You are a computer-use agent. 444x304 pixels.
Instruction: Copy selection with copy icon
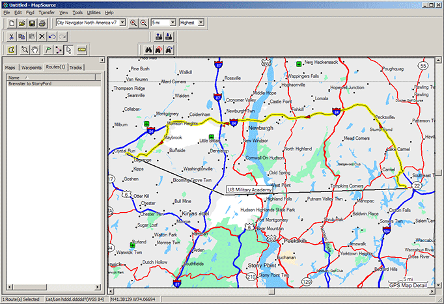point(21,36)
